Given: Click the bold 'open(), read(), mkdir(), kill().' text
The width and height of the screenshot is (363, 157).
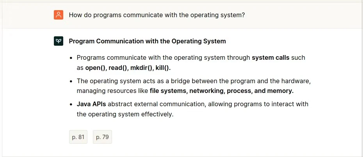Looking at the screenshot, I should tap(128, 68).
